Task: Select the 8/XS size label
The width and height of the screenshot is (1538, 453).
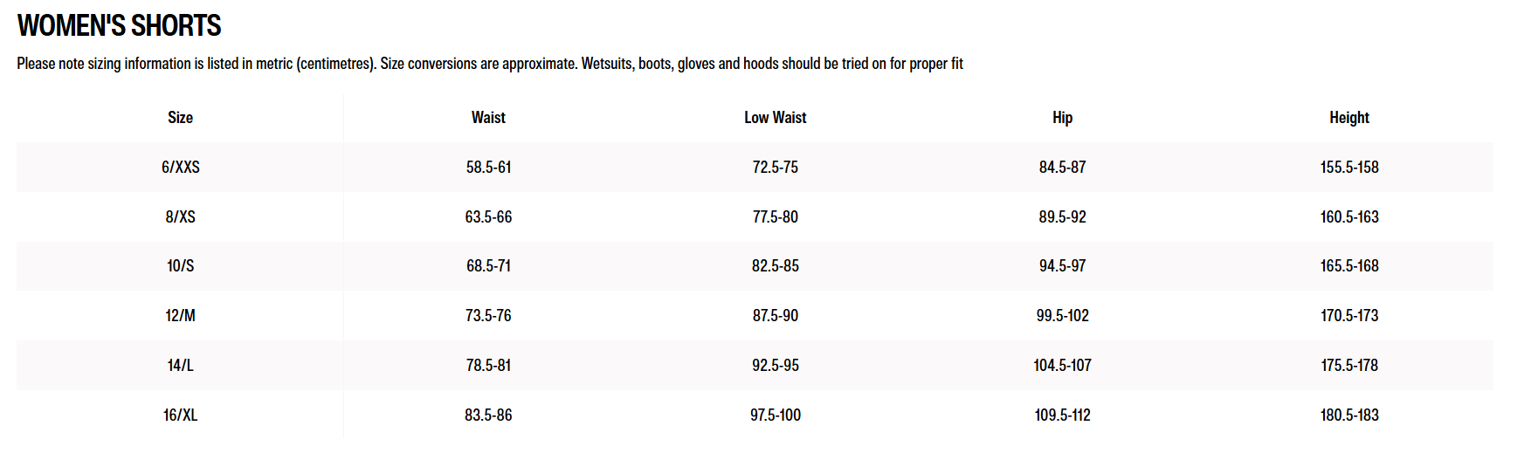Action: pyautogui.click(x=180, y=216)
